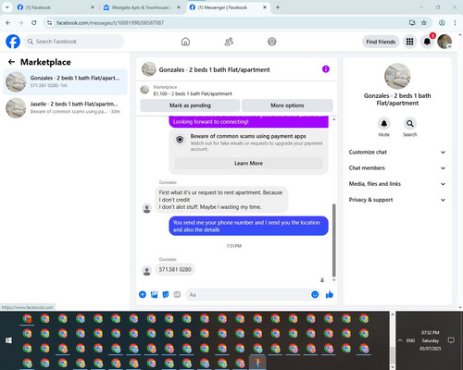Open the account profile picture menu
Image resolution: width=463 pixels, height=370 pixels.
pos(444,42)
